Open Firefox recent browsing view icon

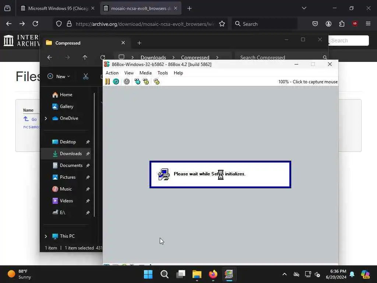tap(7, 8)
